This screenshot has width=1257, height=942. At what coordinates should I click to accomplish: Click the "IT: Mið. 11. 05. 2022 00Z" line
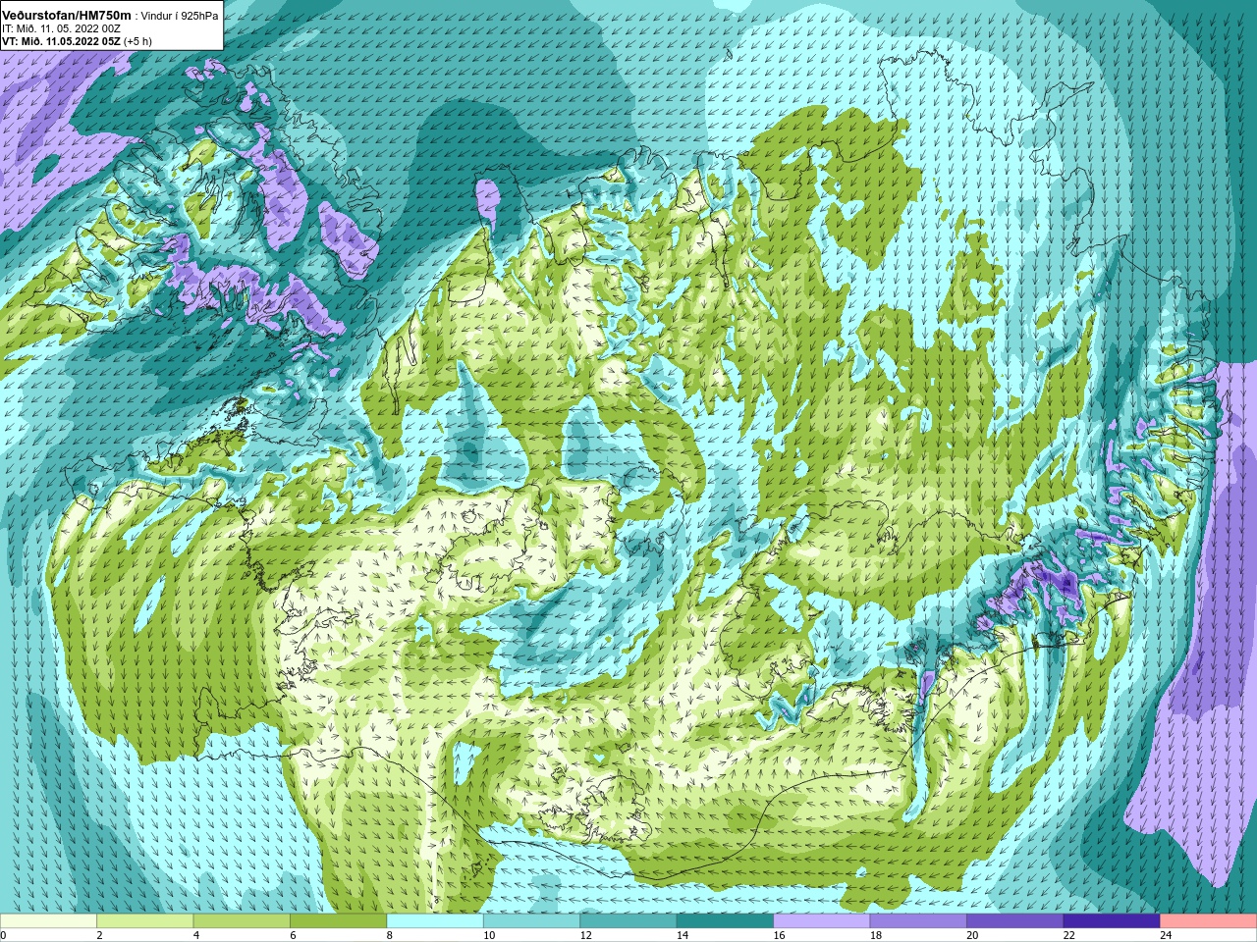(x=61, y=28)
